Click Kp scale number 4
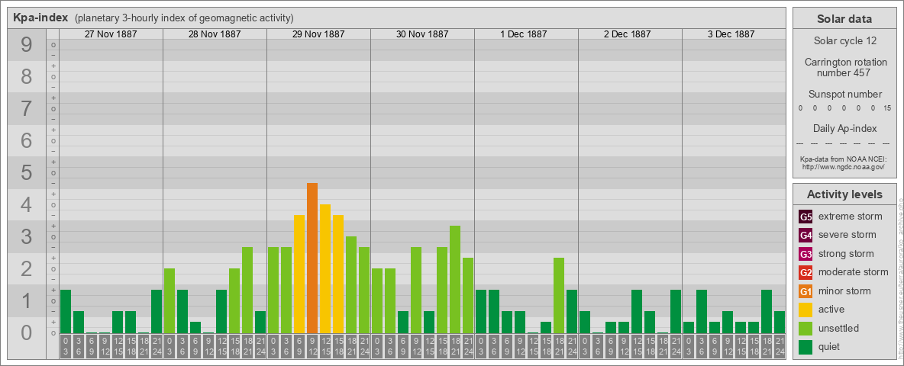The height and width of the screenshot is (366, 904). click(26, 205)
